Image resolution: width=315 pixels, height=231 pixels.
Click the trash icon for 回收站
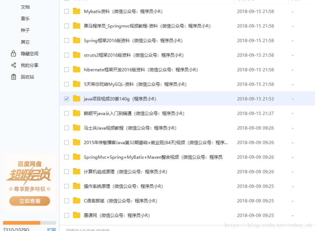[13, 77]
